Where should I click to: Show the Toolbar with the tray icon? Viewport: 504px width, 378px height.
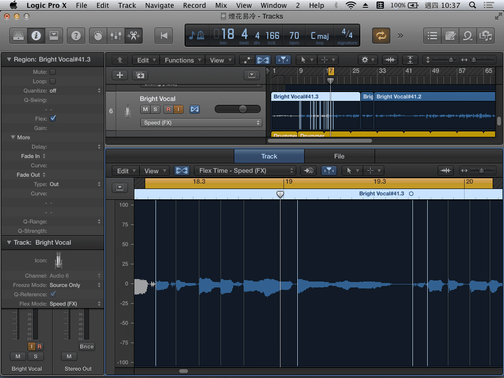pyautogui.click(x=54, y=35)
